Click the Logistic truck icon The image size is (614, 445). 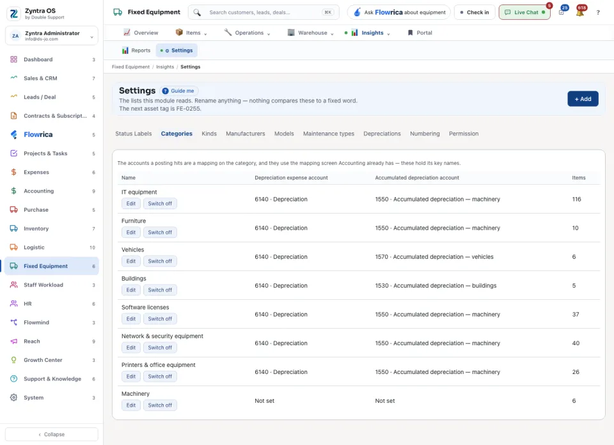(13, 247)
